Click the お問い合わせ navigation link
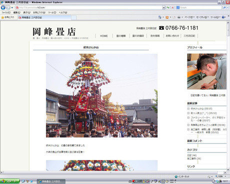This screenshot has width=230, height=184. (172, 36)
